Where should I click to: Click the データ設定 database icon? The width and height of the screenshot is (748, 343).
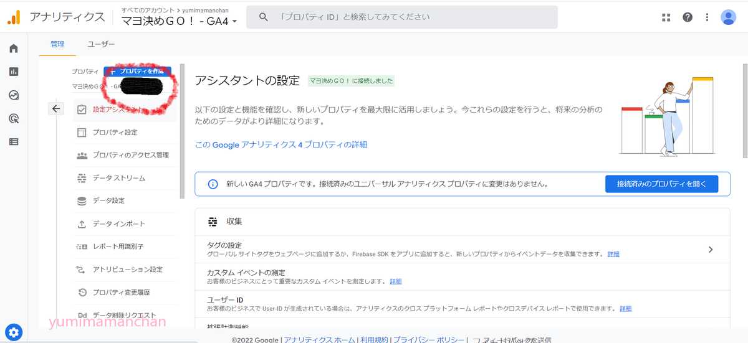tap(82, 200)
